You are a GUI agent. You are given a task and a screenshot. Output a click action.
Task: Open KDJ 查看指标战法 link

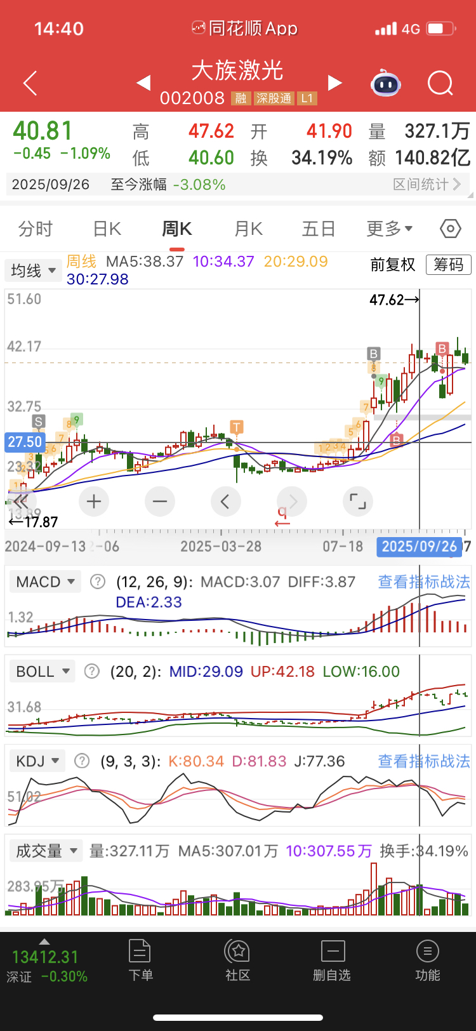point(424,761)
